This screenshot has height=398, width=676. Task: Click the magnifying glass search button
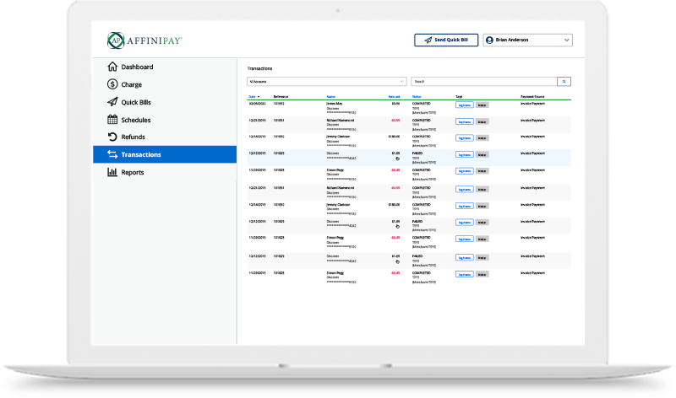coord(564,81)
